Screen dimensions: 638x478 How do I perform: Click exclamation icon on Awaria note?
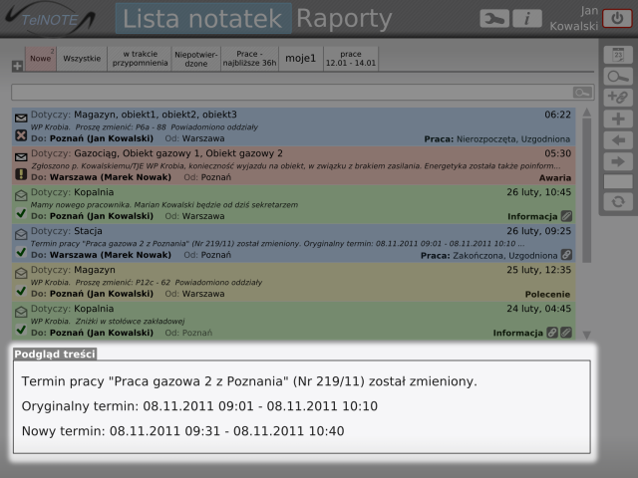(x=21, y=174)
